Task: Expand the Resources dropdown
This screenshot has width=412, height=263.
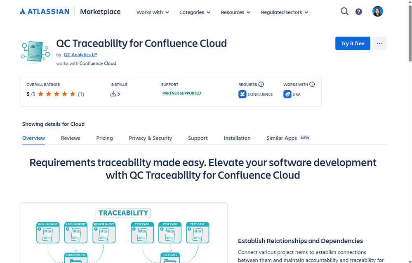Action: [x=235, y=12]
